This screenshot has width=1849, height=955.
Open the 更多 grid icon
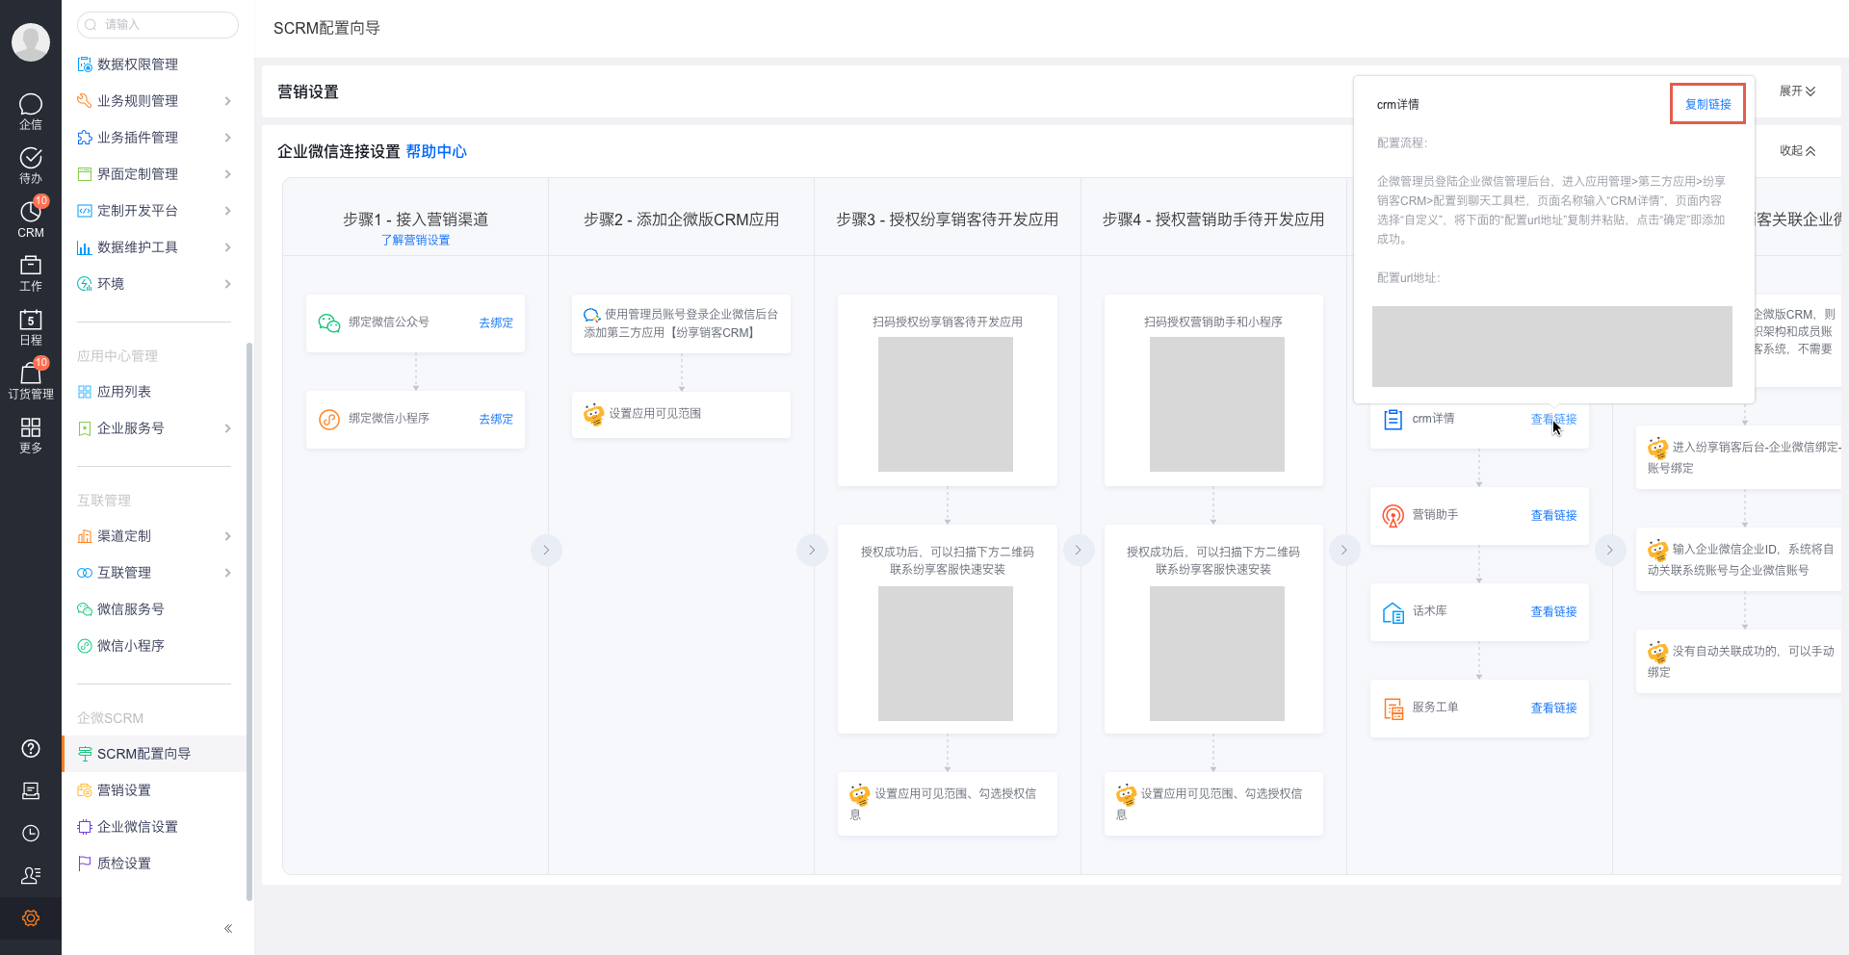pyautogui.click(x=31, y=434)
